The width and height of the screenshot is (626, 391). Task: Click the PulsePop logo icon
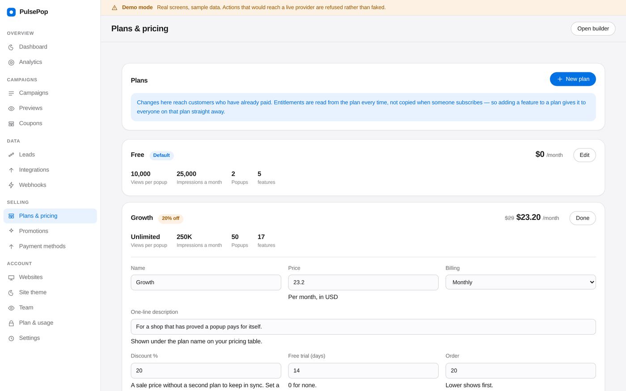coord(11,12)
